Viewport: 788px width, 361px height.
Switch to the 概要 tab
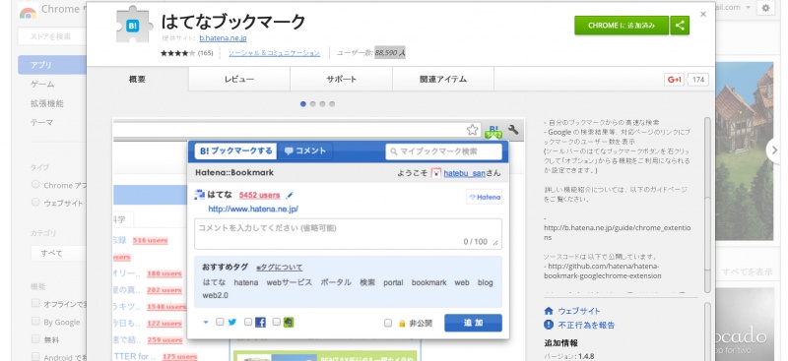point(138,80)
